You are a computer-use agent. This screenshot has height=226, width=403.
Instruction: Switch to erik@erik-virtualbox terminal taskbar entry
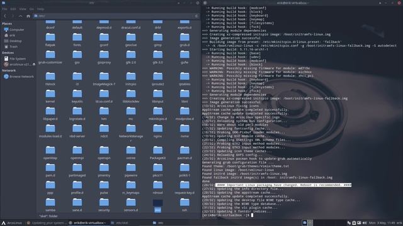(x=89, y=223)
